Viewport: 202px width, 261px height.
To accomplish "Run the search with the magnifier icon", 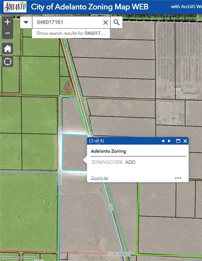I will pyautogui.click(x=116, y=23).
